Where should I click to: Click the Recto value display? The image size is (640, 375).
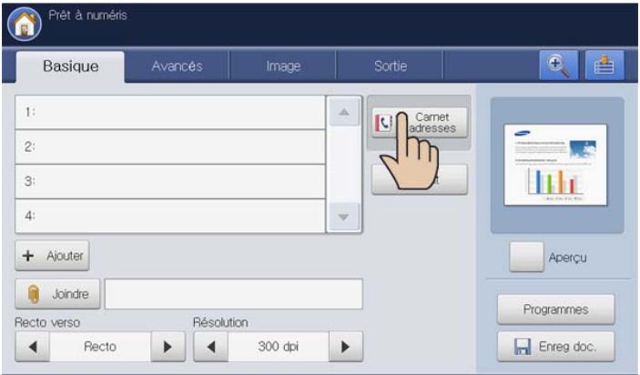point(100,347)
